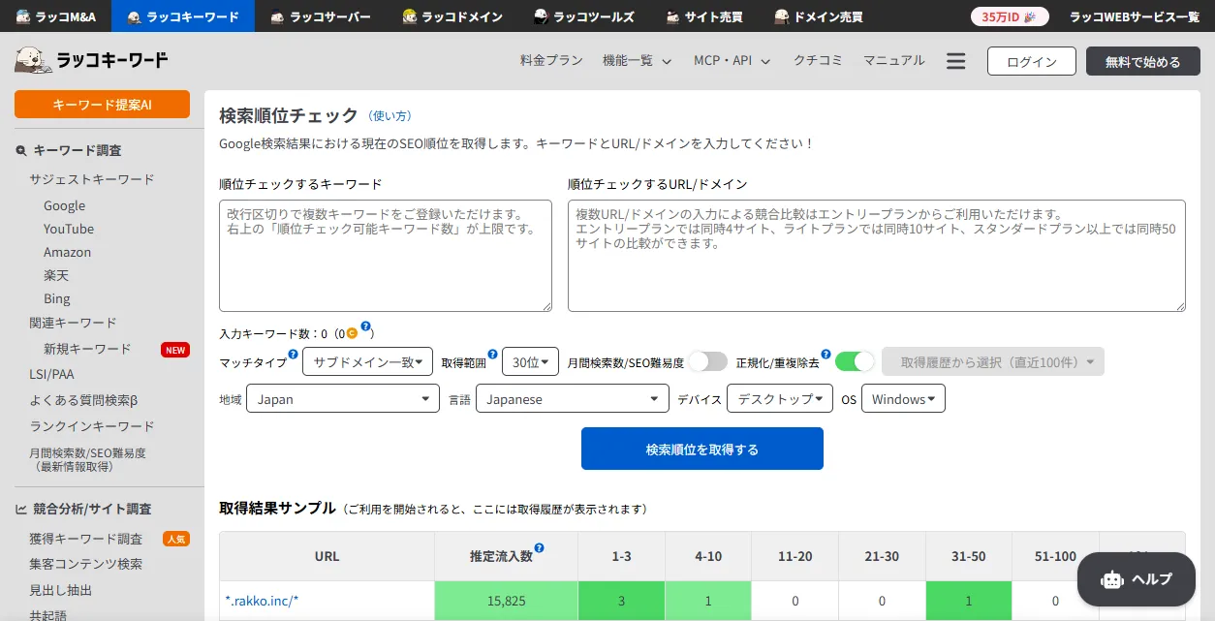
Task: Click the ラッコドメイン otter icon
Action: (x=410, y=16)
